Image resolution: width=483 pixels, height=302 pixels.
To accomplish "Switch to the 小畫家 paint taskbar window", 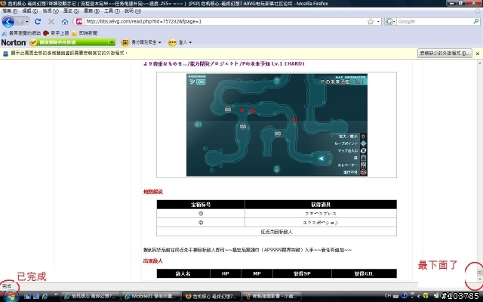I will tap(270, 297).
